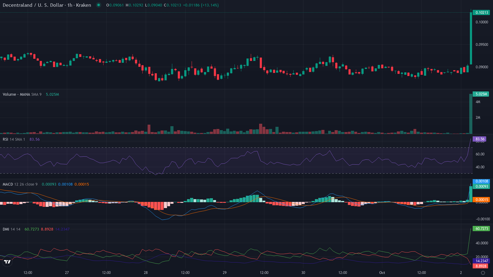Click the 27 date on time axis
This screenshot has height=277, width=493.
[x=67, y=272]
